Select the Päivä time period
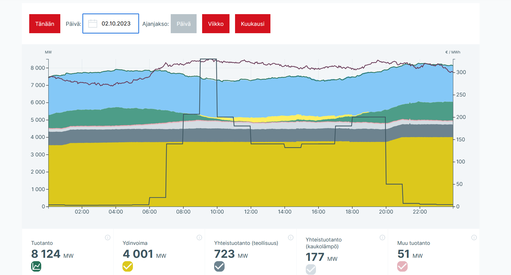Screen dimensions: 511x275 [184, 24]
